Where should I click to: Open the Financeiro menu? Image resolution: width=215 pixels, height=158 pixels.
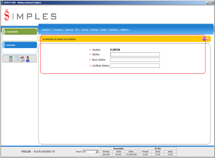point(58,30)
